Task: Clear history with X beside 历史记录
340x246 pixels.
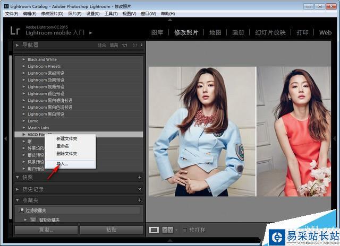Action: click(140, 189)
